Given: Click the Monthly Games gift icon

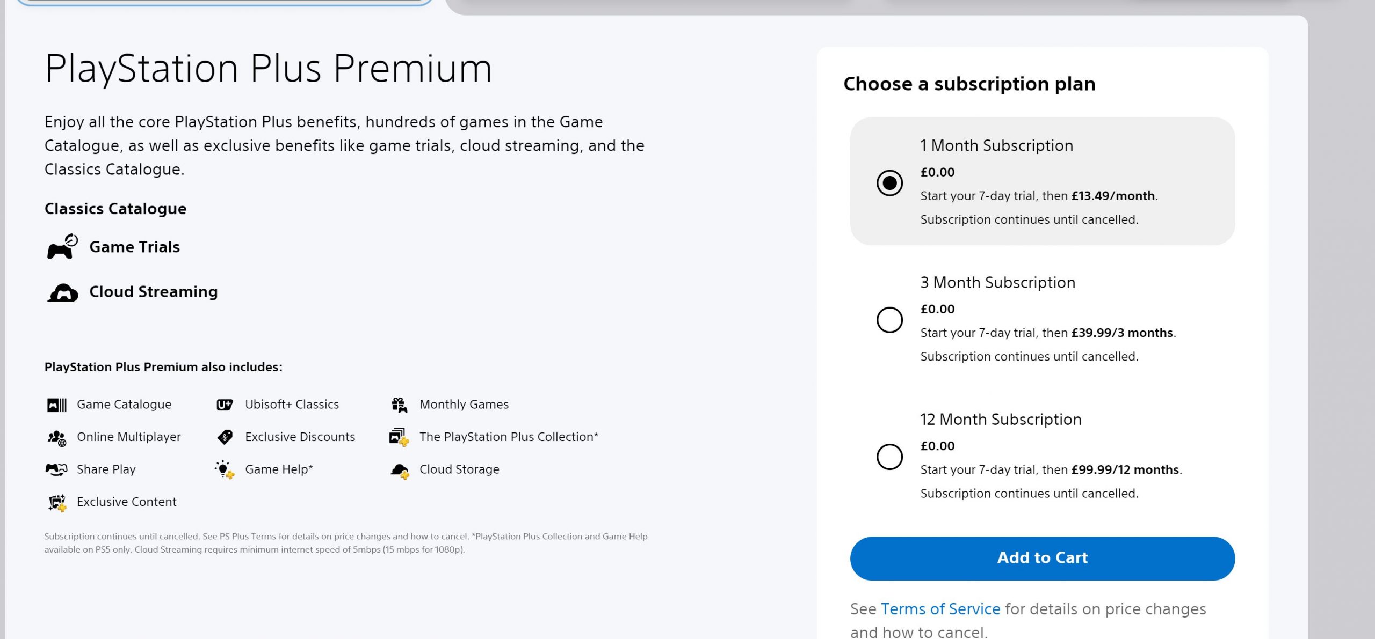Looking at the screenshot, I should (x=399, y=404).
